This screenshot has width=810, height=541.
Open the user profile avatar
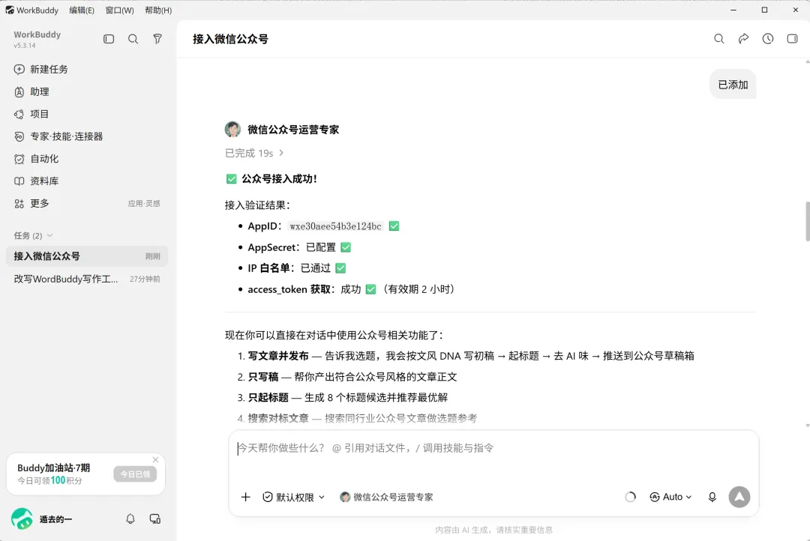[x=22, y=519]
